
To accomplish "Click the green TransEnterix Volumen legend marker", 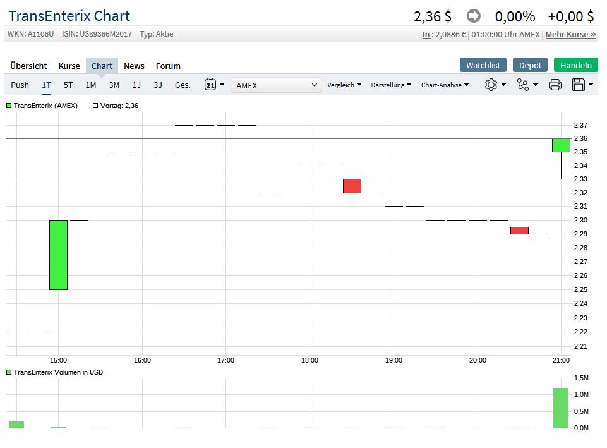I will [x=9, y=372].
